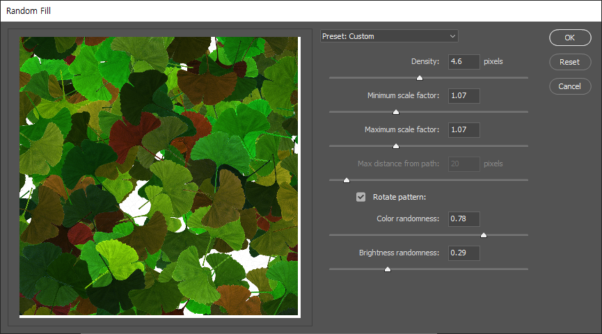Click the Minimum scale factor slider handle
This screenshot has width=602, height=334.
point(396,112)
